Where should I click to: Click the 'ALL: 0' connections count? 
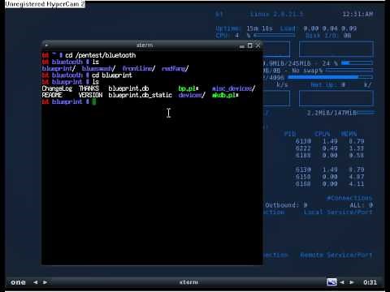tap(362, 205)
